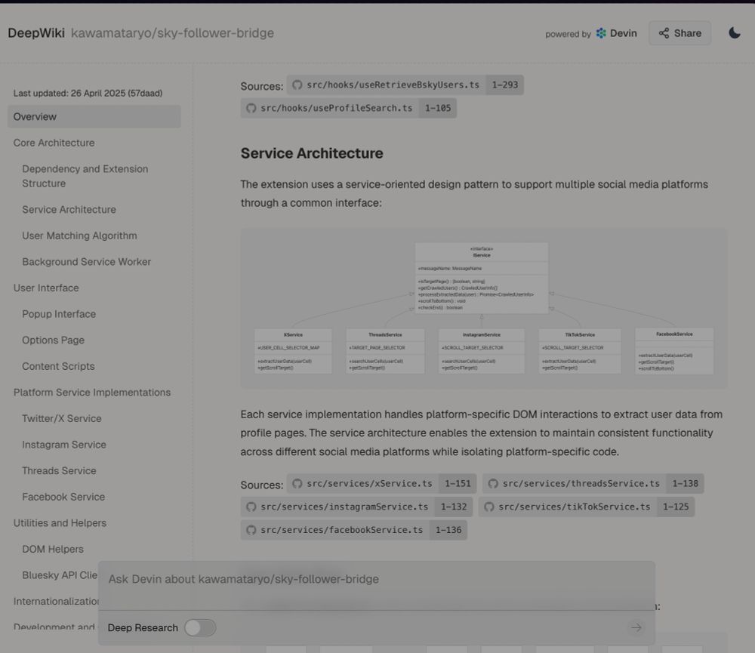Open the powered by Devin link
Image resolution: width=755 pixels, height=653 pixels.
click(591, 33)
